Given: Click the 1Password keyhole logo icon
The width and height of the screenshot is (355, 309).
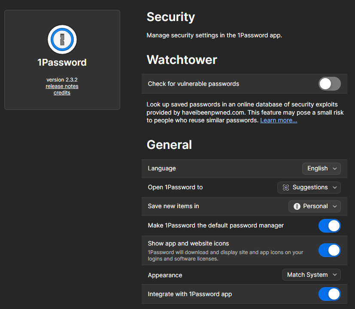Looking at the screenshot, I should click(x=62, y=39).
